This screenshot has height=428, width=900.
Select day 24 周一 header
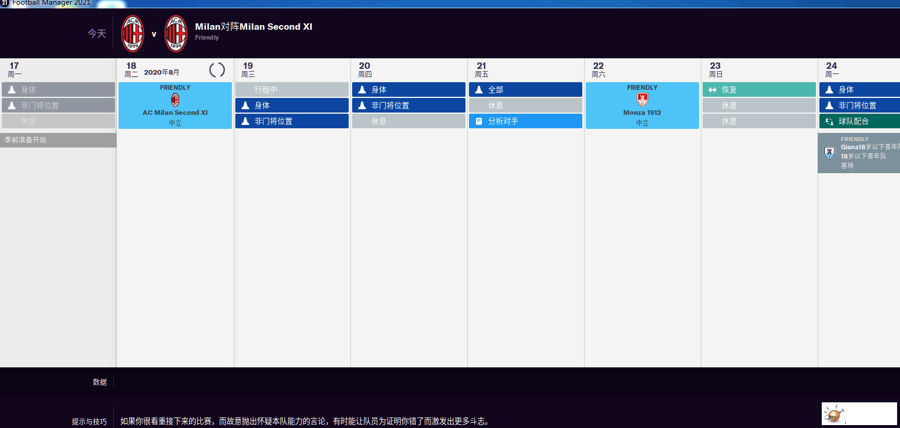point(832,70)
